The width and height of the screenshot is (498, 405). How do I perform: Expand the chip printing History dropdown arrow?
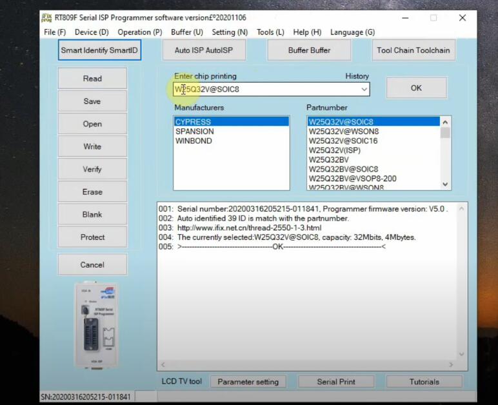coord(364,90)
